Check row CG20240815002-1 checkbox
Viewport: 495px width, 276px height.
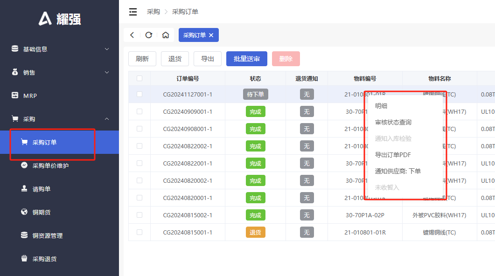coord(139,215)
